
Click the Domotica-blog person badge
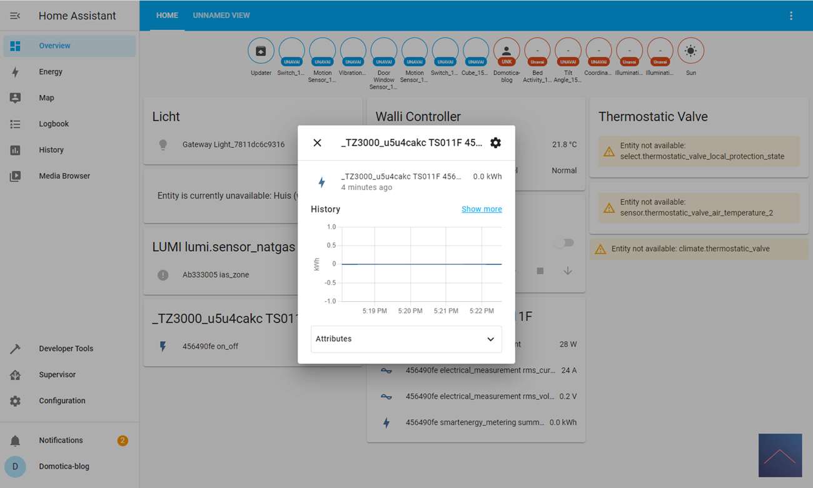[x=507, y=51]
